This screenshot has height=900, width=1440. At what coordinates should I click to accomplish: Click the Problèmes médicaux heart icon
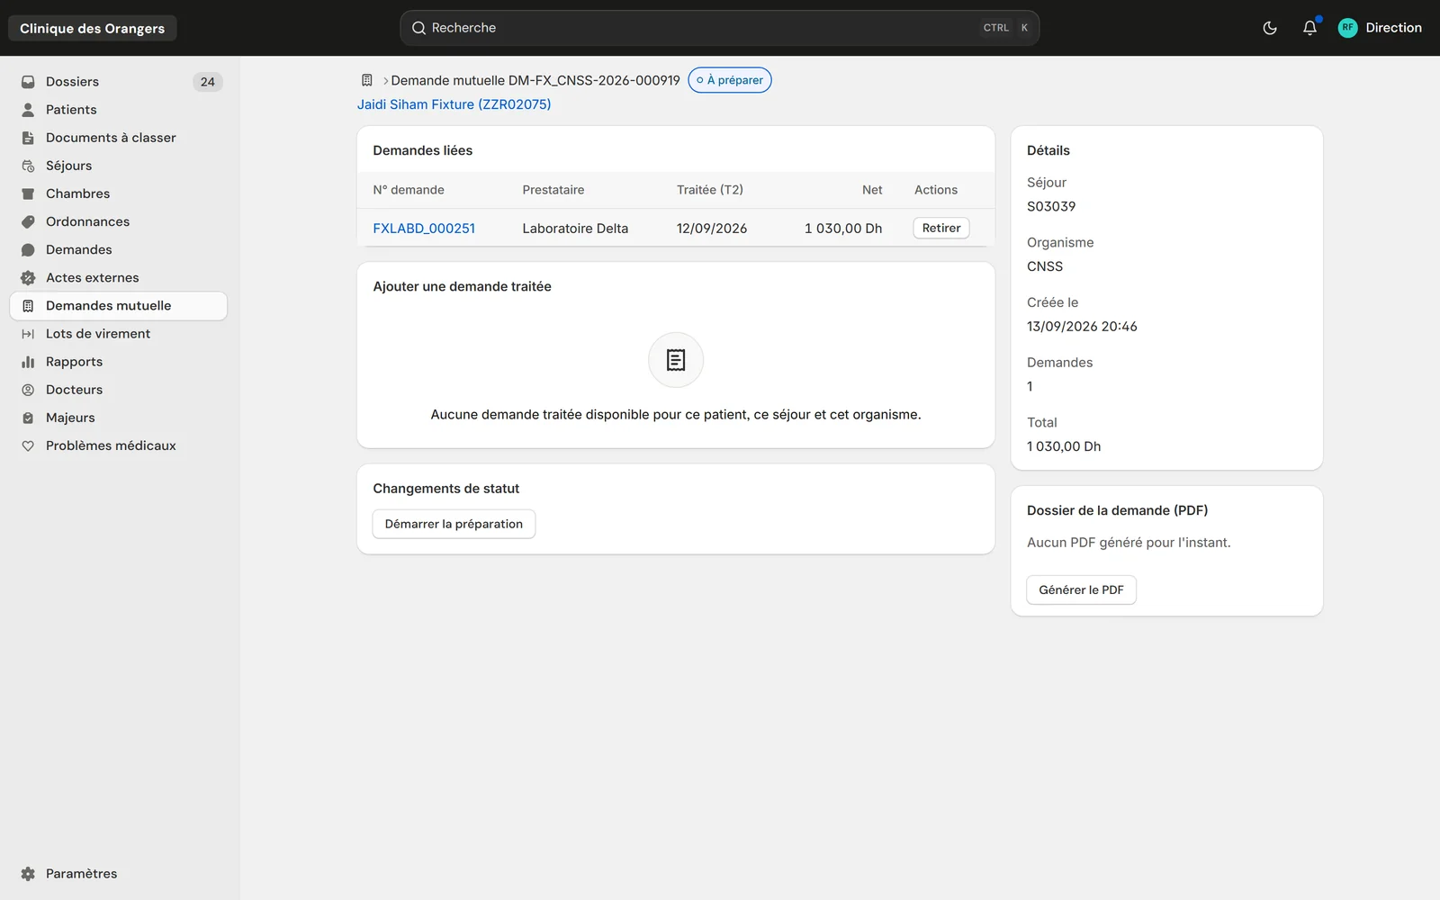[28, 445]
